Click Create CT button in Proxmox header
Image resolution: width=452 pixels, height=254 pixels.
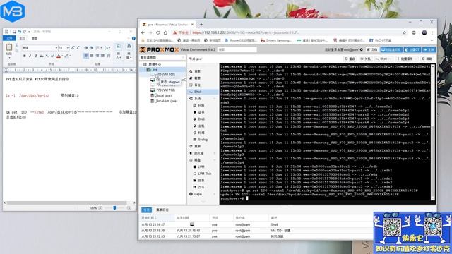412,49
